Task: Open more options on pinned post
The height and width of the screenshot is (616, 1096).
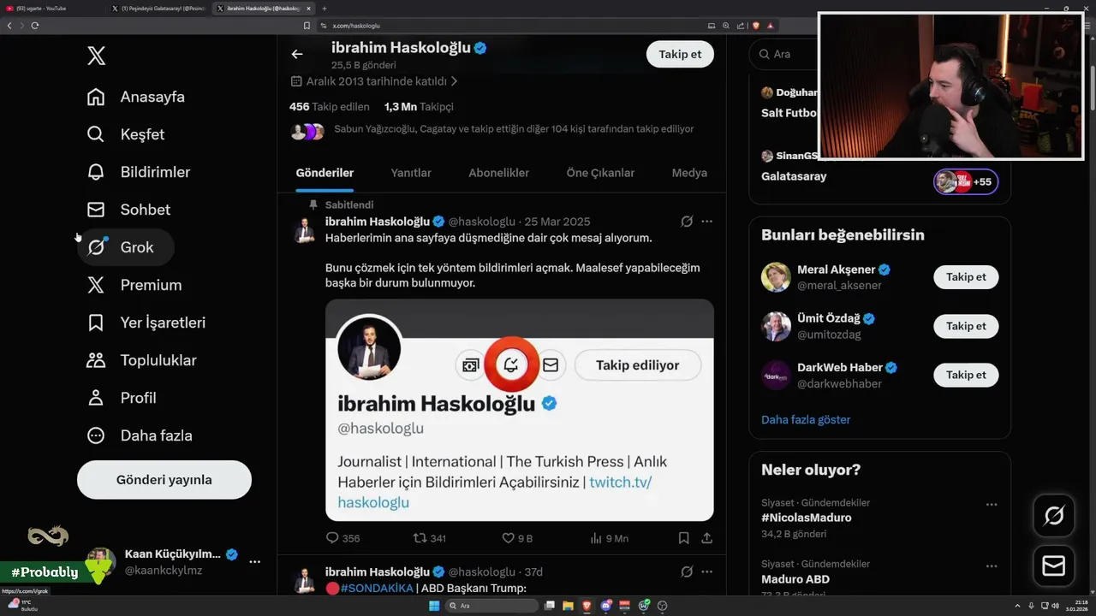Action: click(706, 222)
